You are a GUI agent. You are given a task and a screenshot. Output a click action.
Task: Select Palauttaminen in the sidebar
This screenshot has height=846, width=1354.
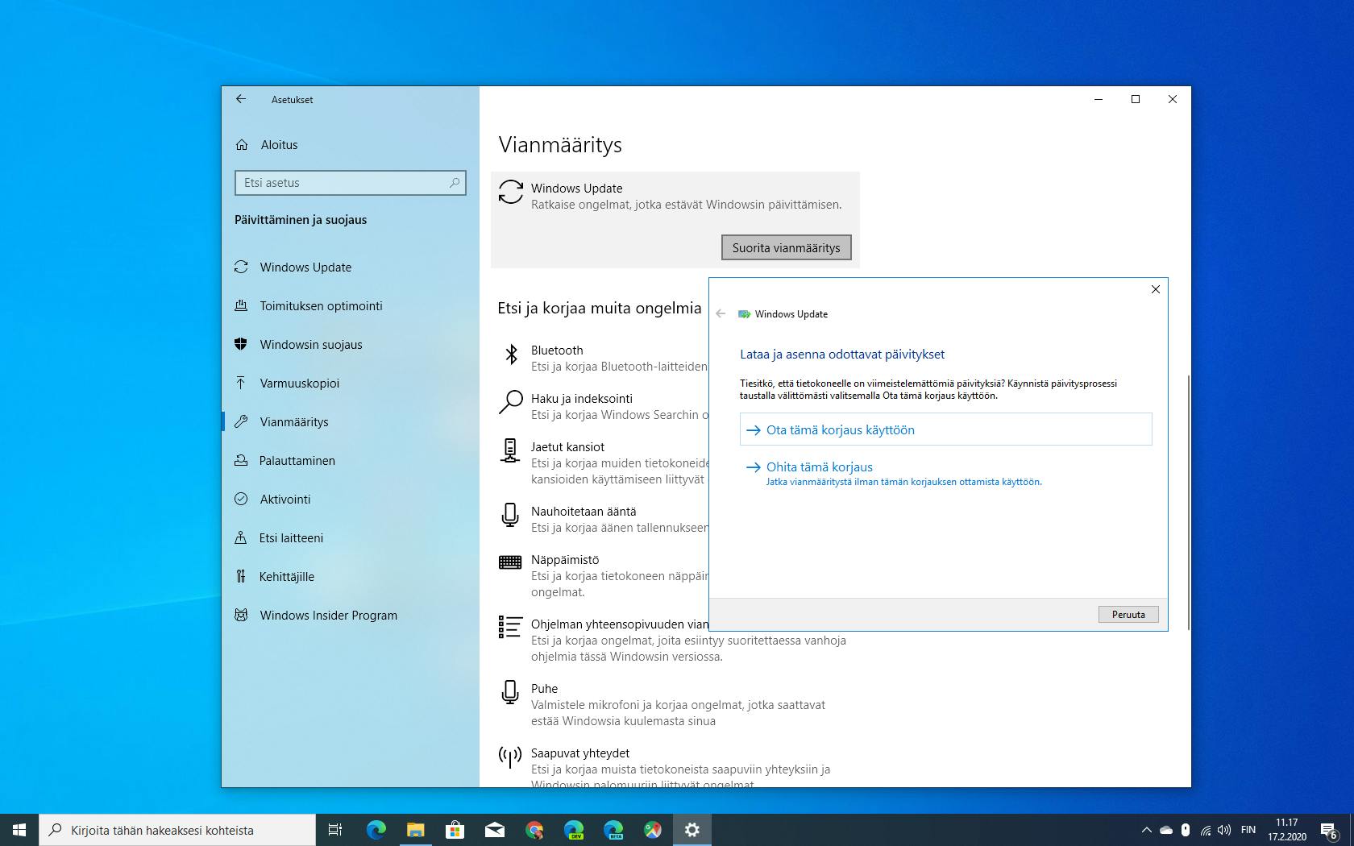click(x=297, y=461)
